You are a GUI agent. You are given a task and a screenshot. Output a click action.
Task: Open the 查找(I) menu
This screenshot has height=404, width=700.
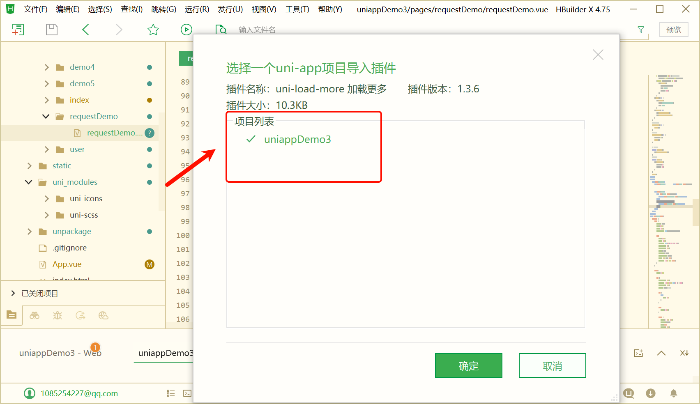click(x=132, y=9)
